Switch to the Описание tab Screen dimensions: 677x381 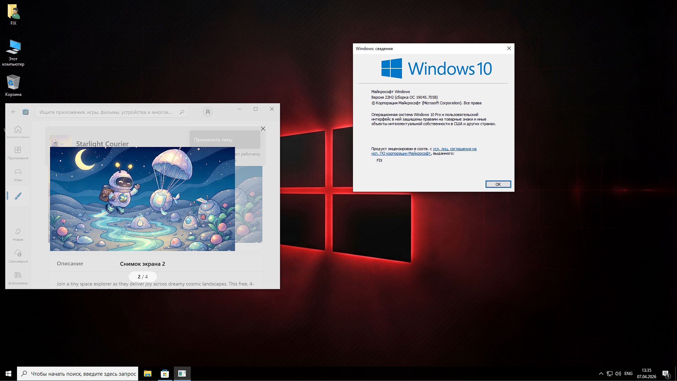coord(70,263)
